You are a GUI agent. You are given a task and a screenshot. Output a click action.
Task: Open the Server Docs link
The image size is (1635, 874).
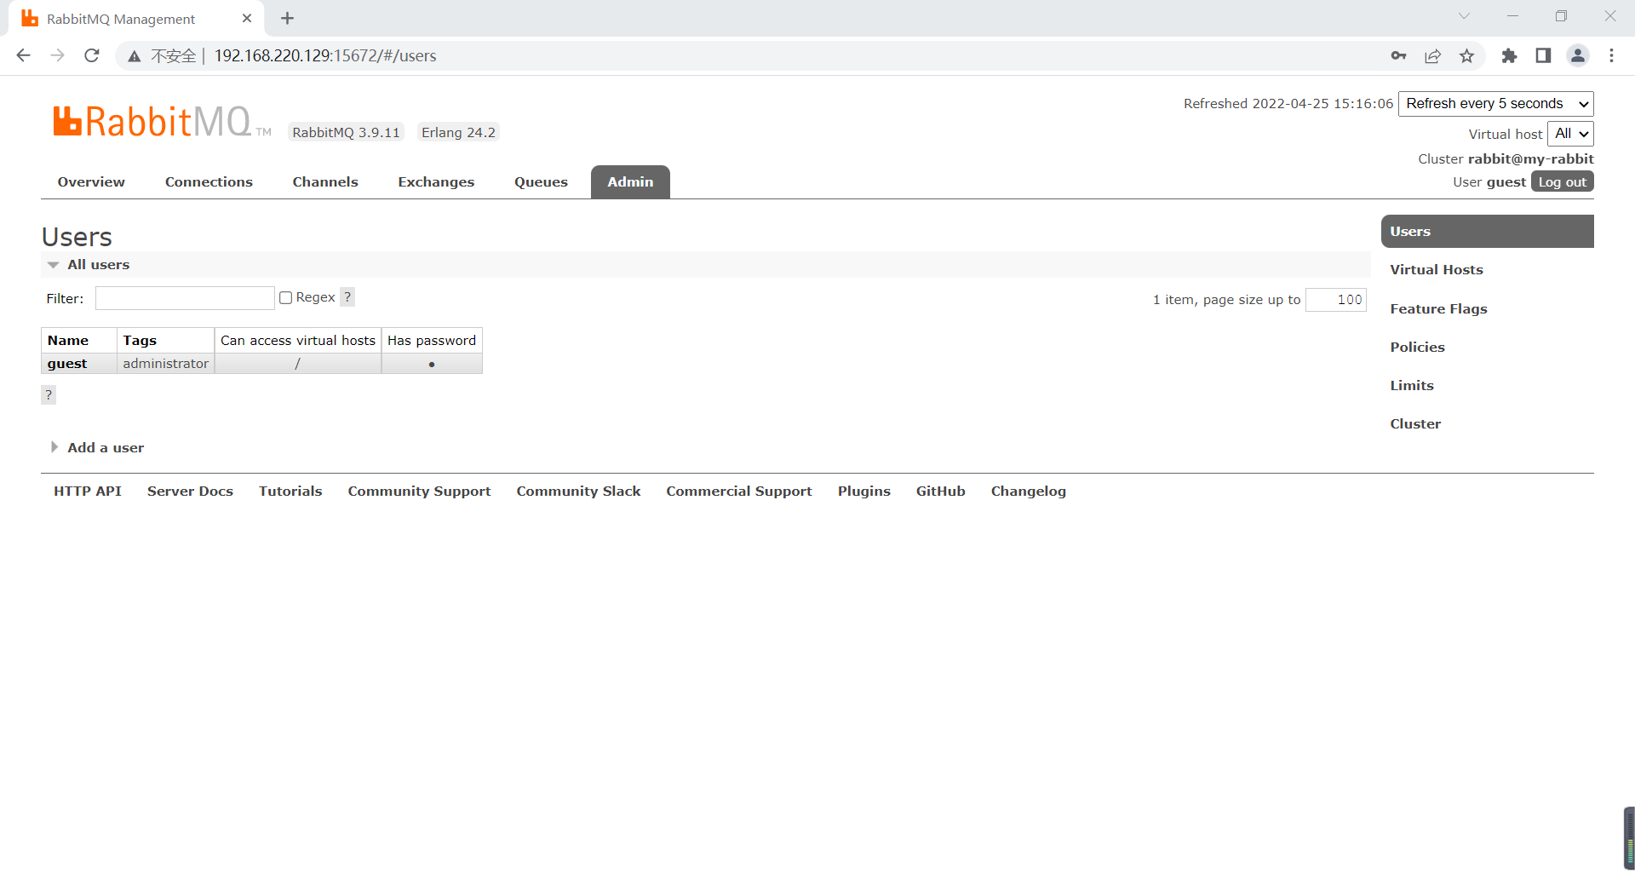coord(190,492)
